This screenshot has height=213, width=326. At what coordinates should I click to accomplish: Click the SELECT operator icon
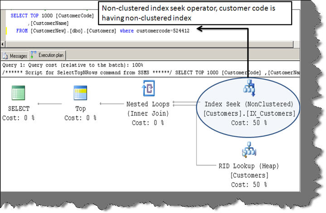tap(18, 93)
